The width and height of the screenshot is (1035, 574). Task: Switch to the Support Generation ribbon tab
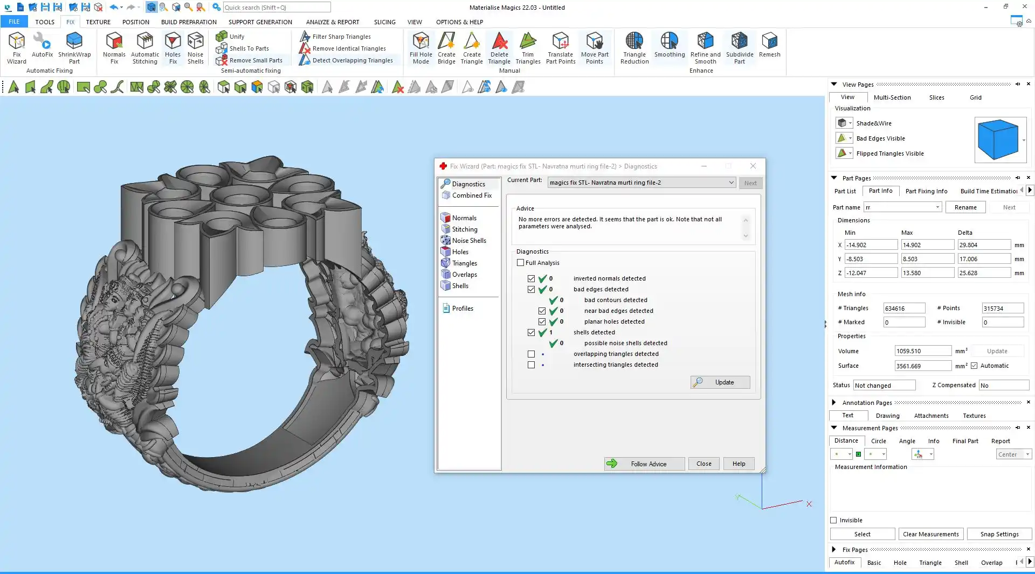click(x=260, y=22)
